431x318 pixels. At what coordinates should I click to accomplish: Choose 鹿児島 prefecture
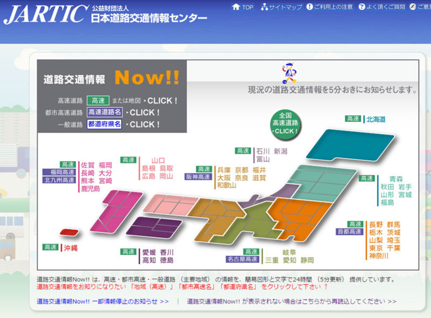point(91,189)
